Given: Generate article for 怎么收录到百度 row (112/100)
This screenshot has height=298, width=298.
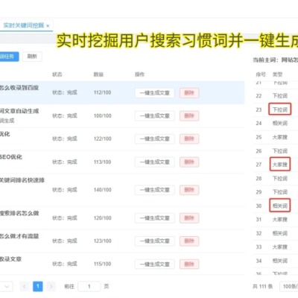Looking at the screenshot, I should click(155, 93).
